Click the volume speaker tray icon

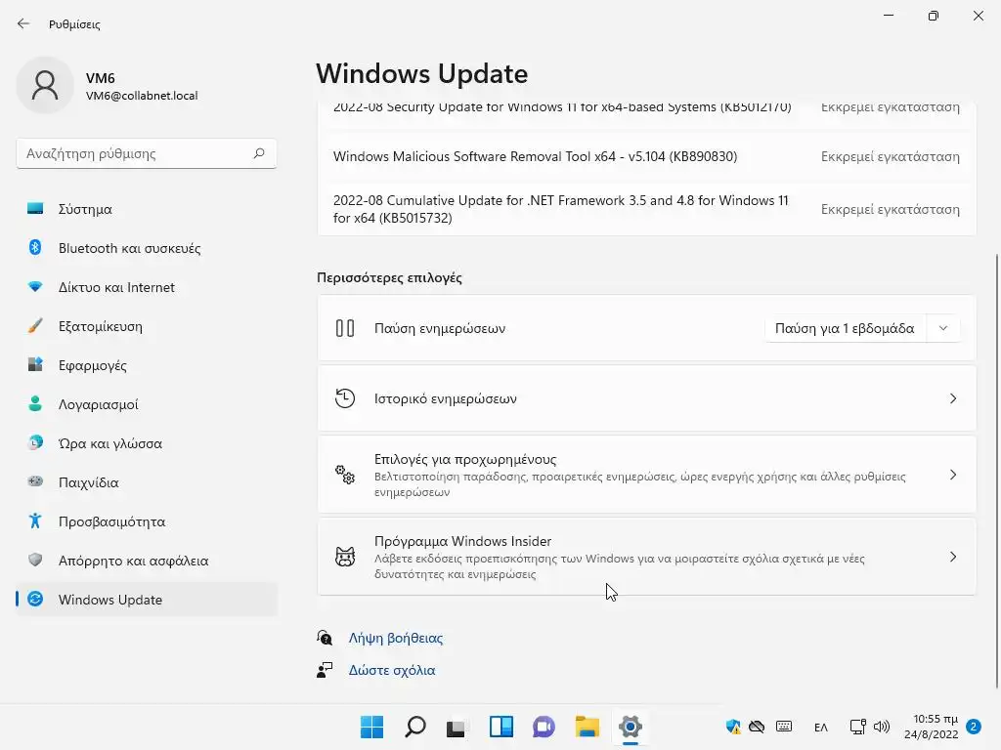(882, 727)
